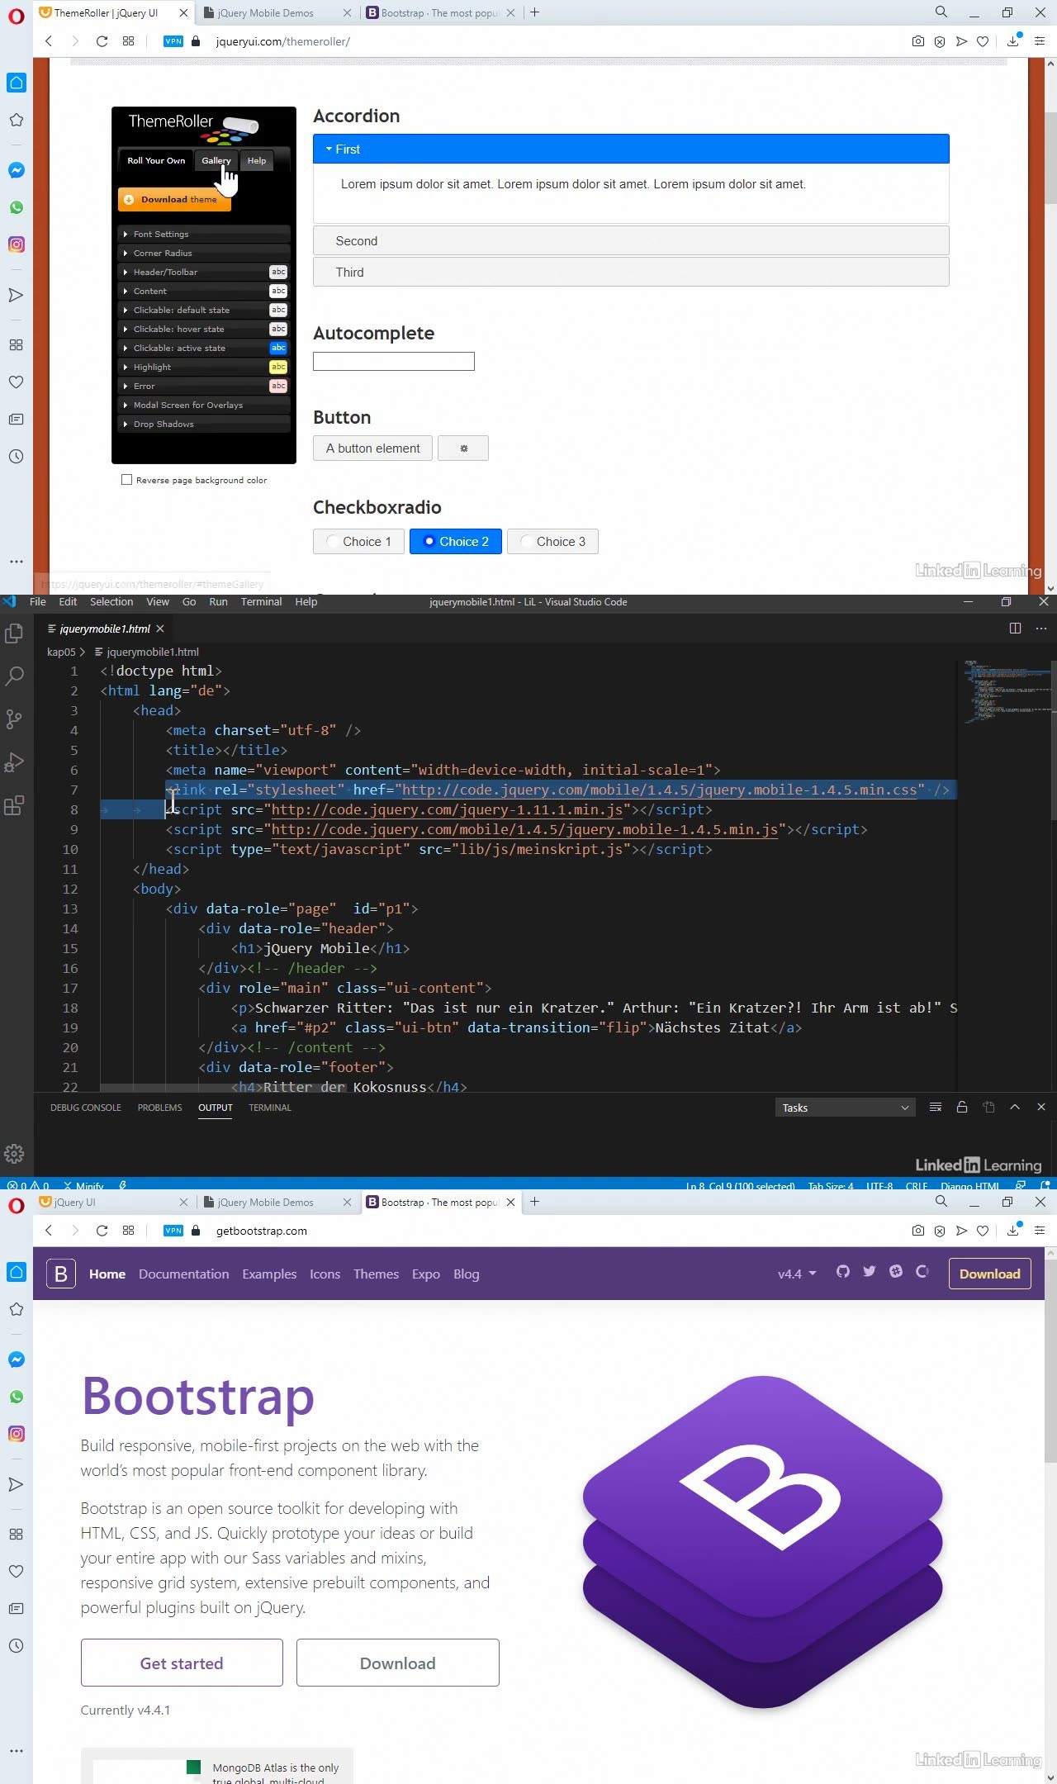
Task: Select the Choice 3 radio option
Action: 552,542
